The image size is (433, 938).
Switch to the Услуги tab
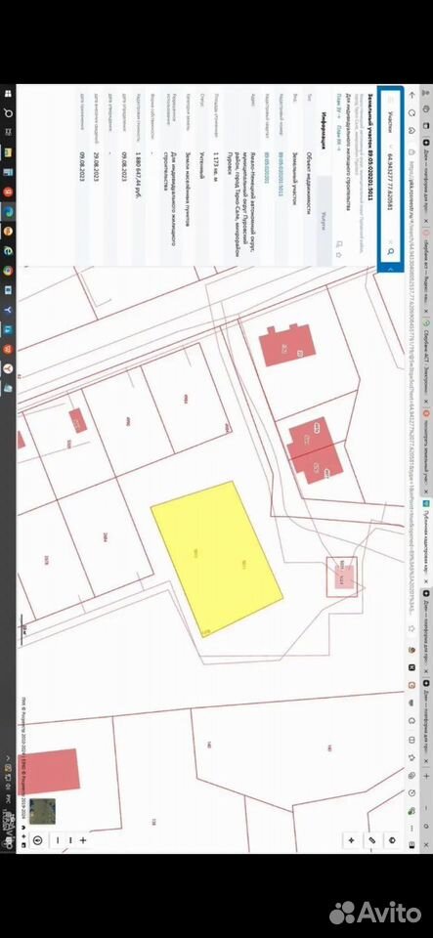point(323,221)
